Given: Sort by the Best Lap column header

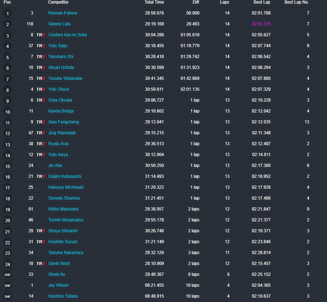Looking at the screenshot, I should 261,2.
